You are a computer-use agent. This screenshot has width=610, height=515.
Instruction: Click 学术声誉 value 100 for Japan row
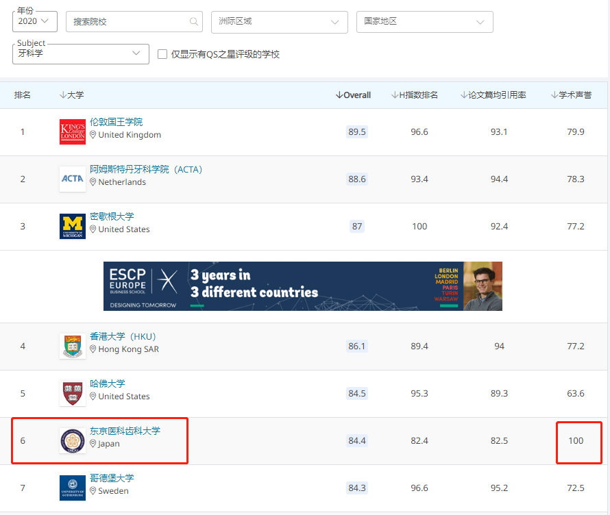pos(576,441)
